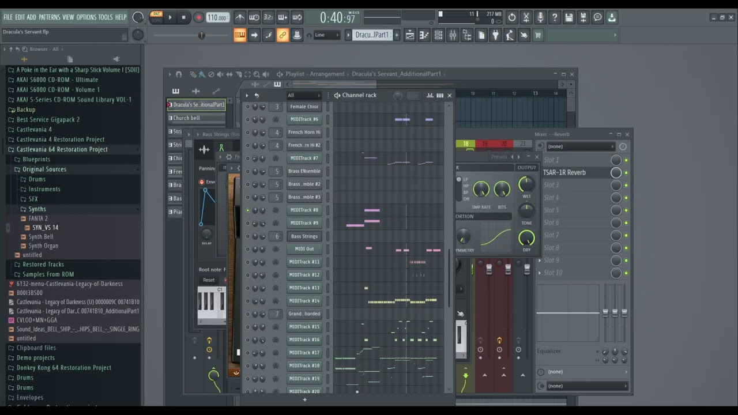Viewport: 738px width, 415px height.
Task: Add a channel with the plus button
Action: [305, 399]
